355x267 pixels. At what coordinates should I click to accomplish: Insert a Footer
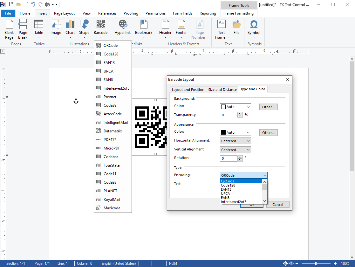(181, 29)
